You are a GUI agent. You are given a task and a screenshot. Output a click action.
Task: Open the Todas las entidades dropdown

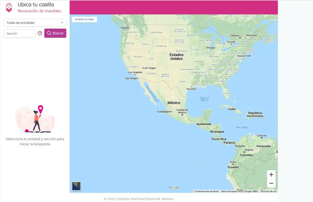(35, 23)
